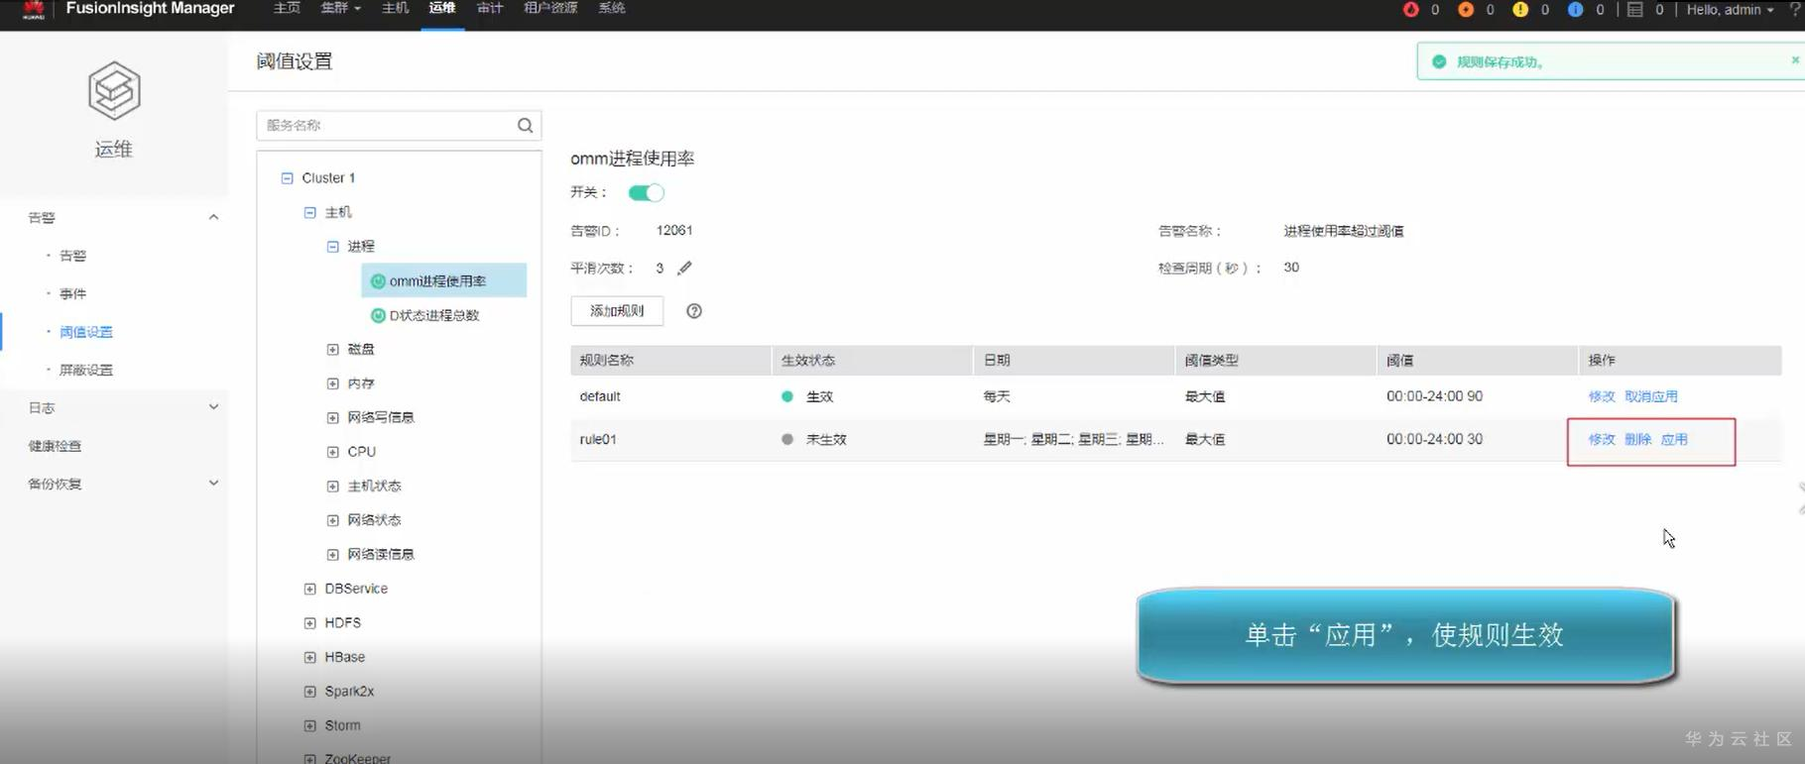Expand the Storm tree node
This screenshot has height=764, width=1805.
pos(310,725)
